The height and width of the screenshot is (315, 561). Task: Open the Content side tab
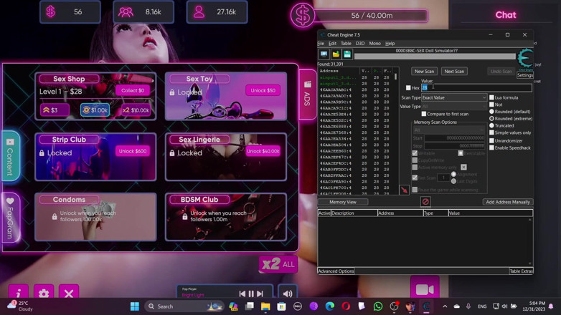pyautogui.click(x=10, y=157)
